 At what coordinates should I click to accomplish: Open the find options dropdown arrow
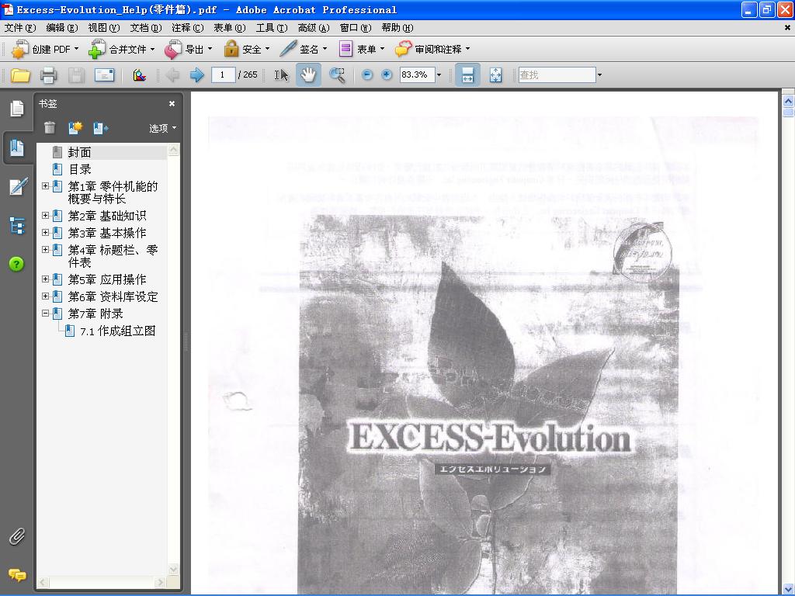(x=599, y=75)
